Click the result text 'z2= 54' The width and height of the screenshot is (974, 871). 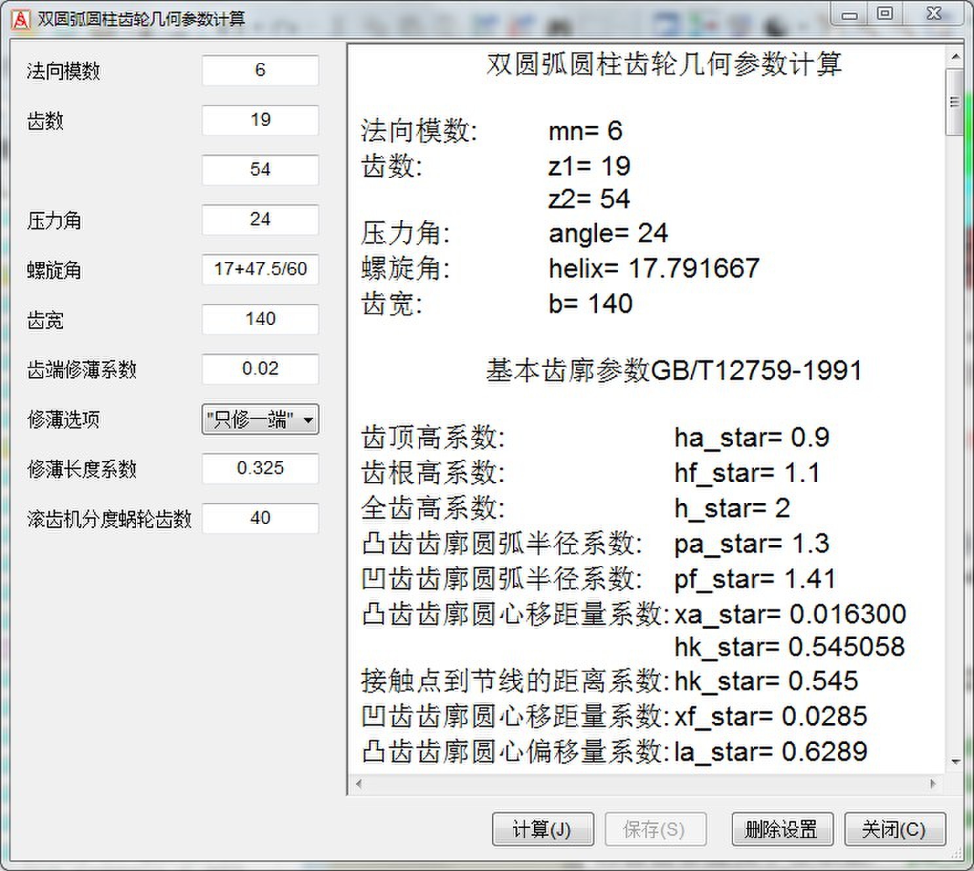coord(589,199)
